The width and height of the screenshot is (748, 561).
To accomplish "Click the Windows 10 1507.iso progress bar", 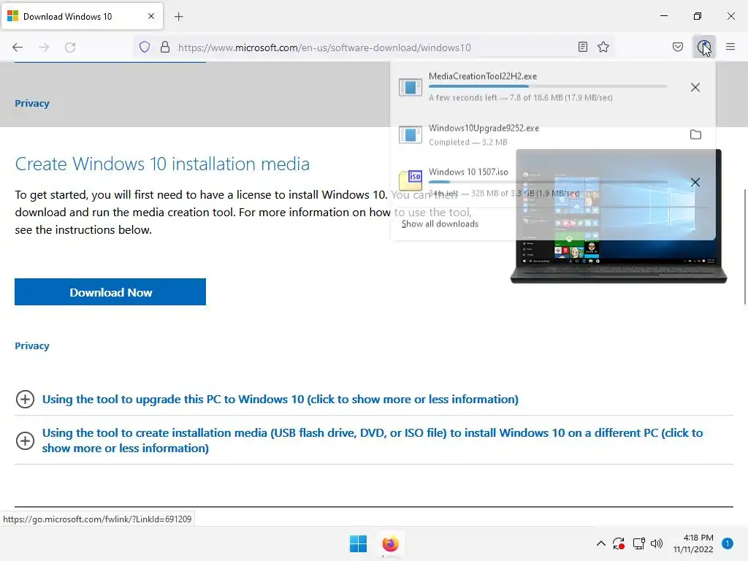I will 548,182.
